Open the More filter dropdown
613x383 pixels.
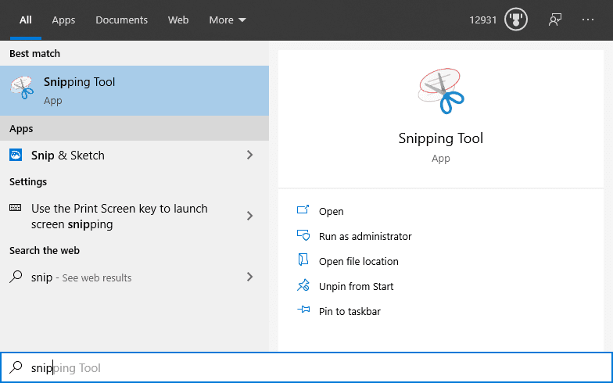227,20
